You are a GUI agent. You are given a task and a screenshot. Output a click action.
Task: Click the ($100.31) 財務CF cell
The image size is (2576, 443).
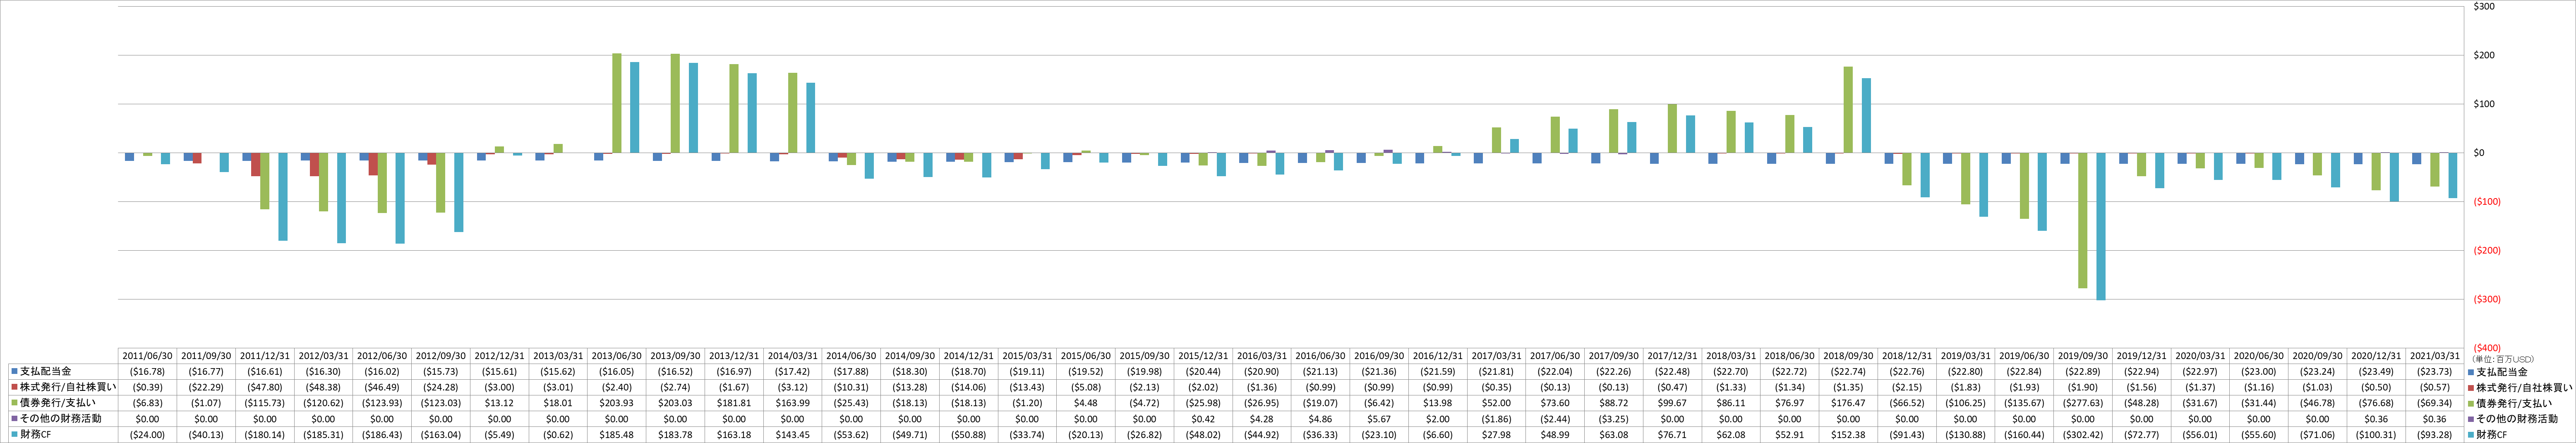[2377, 435]
